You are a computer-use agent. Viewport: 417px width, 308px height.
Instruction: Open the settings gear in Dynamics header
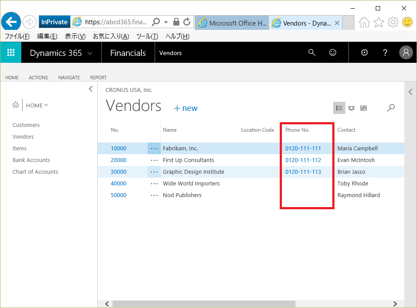[x=364, y=52]
